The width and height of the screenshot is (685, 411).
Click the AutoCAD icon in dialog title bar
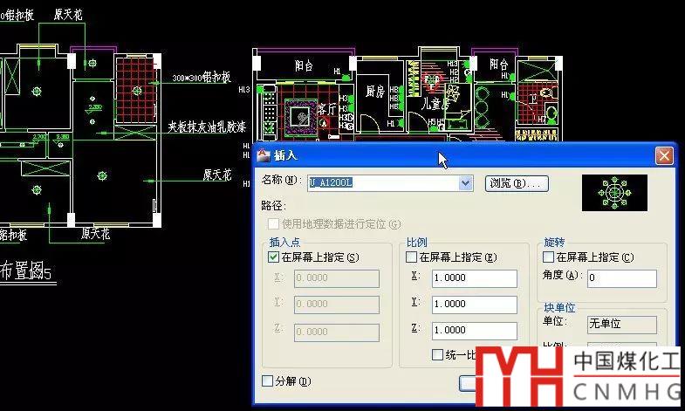(x=264, y=155)
